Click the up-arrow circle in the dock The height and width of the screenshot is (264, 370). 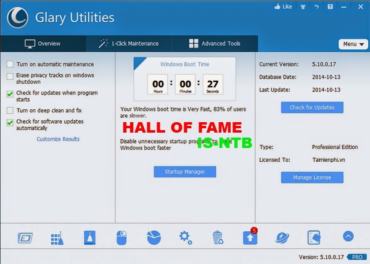(348, 236)
